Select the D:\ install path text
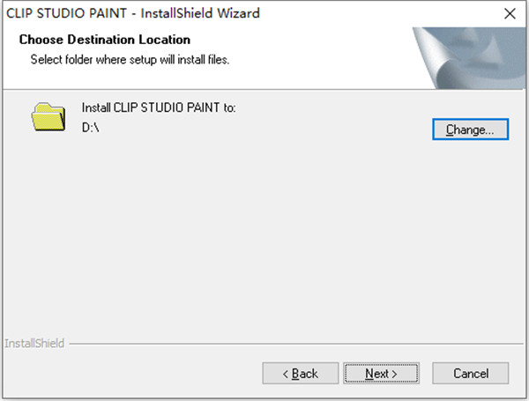This screenshot has height=401, width=529. (91, 128)
